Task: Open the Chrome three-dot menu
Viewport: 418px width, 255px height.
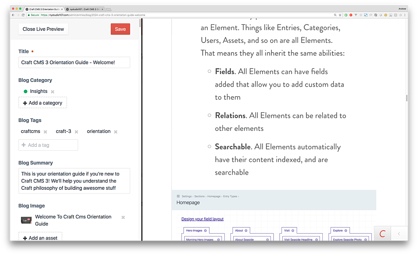Action: pyautogui.click(x=405, y=15)
